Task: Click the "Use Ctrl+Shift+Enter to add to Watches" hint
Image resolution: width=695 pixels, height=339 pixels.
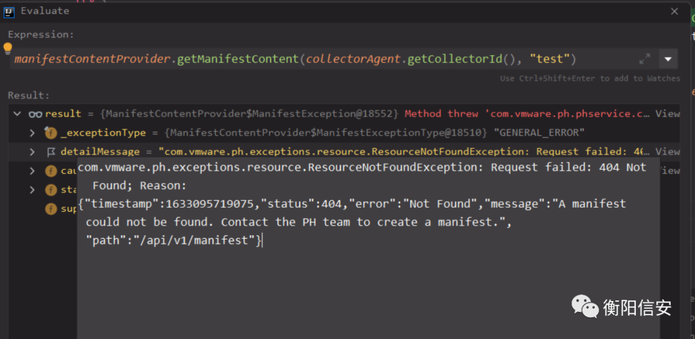Action: [590, 78]
